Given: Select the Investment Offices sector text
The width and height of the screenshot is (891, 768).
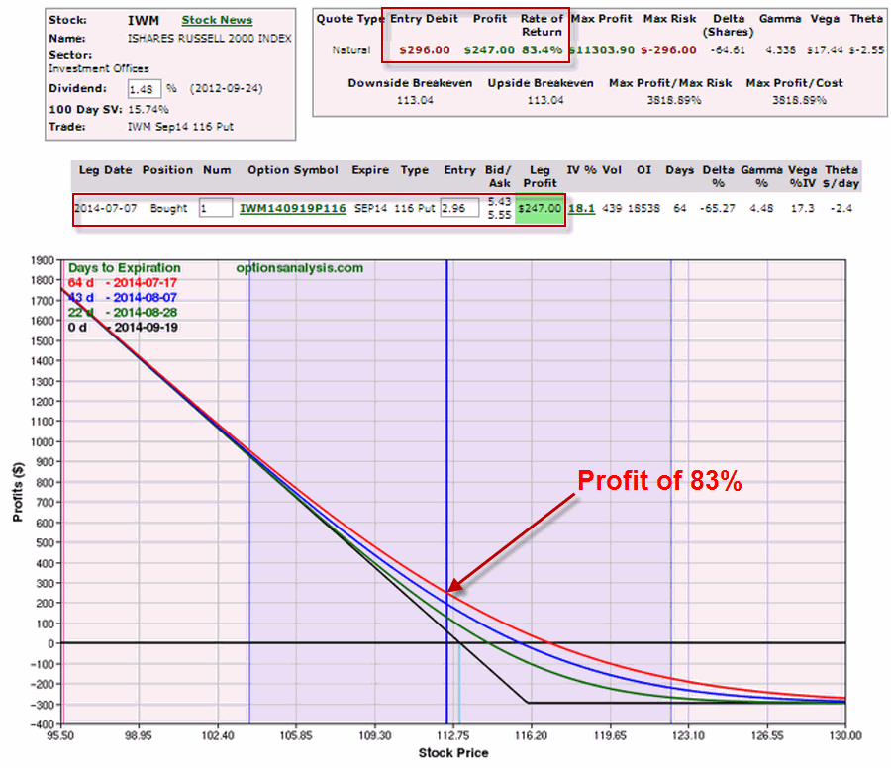Looking at the screenshot, I should (99, 68).
